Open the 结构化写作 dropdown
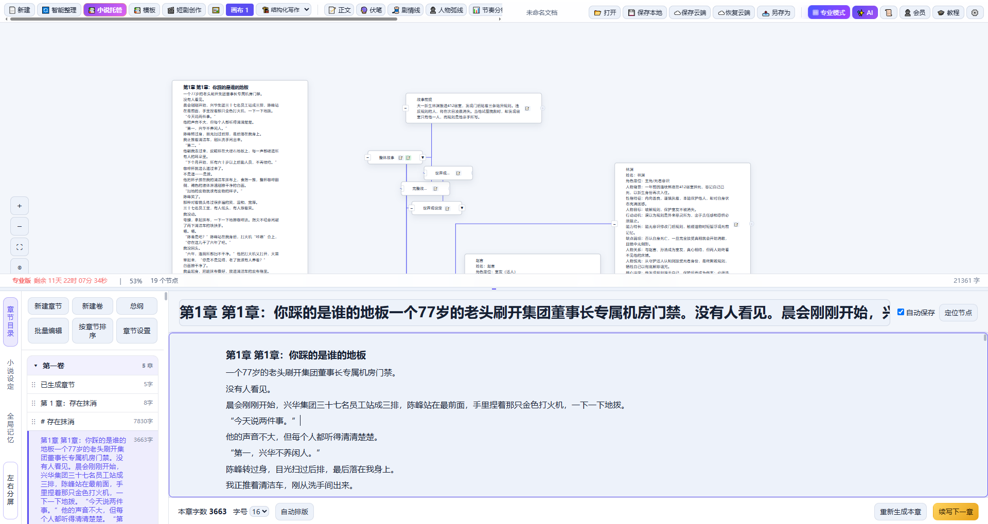 pyautogui.click(x=284, y=10)
